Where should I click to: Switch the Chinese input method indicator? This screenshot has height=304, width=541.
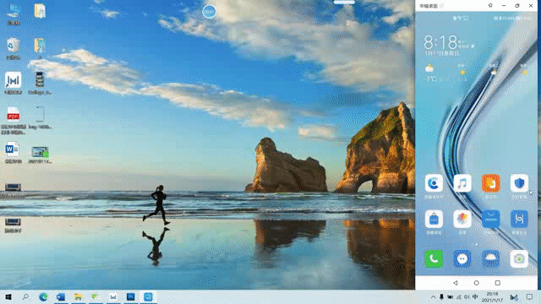[x=475, y=296]
